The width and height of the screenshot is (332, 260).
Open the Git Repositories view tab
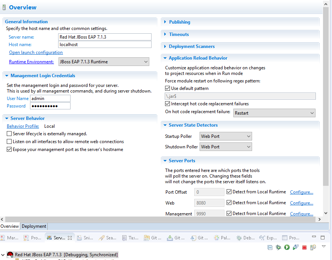[152, 238]
